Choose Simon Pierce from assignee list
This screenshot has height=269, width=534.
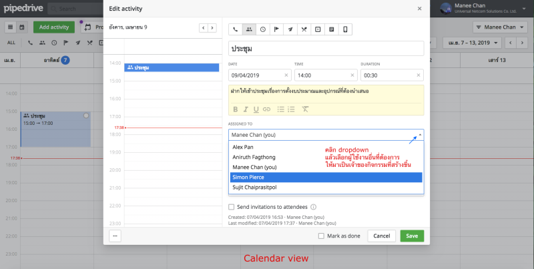coord(326,177)
